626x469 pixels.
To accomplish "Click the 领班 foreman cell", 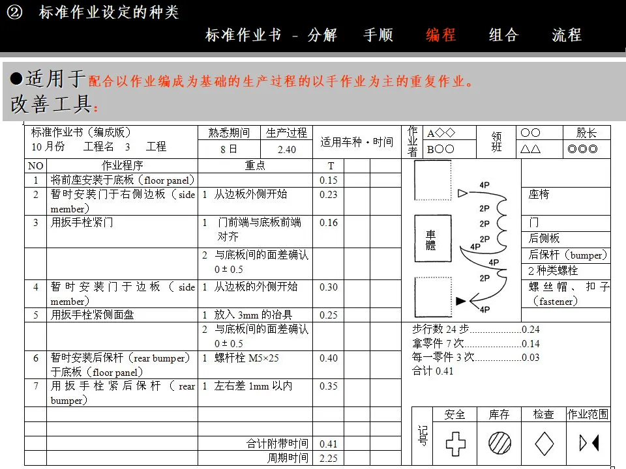I will pos(496,142).
